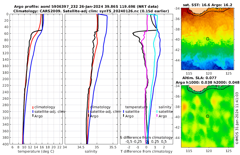
Task: Click the blue satellite-adj marker in temperature legend
Action: (x=33, y=111)
